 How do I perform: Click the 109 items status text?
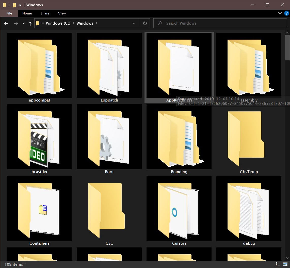(x=14, y=264)
